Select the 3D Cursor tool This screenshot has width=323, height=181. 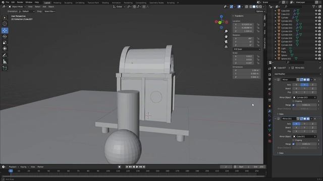point(5,24)
